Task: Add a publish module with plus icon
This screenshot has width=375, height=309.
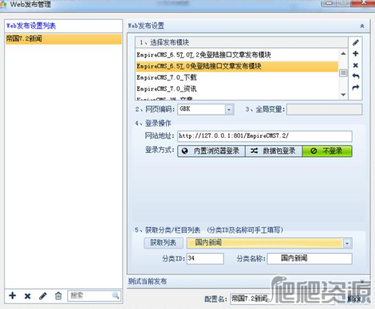Action: point(356,54)
